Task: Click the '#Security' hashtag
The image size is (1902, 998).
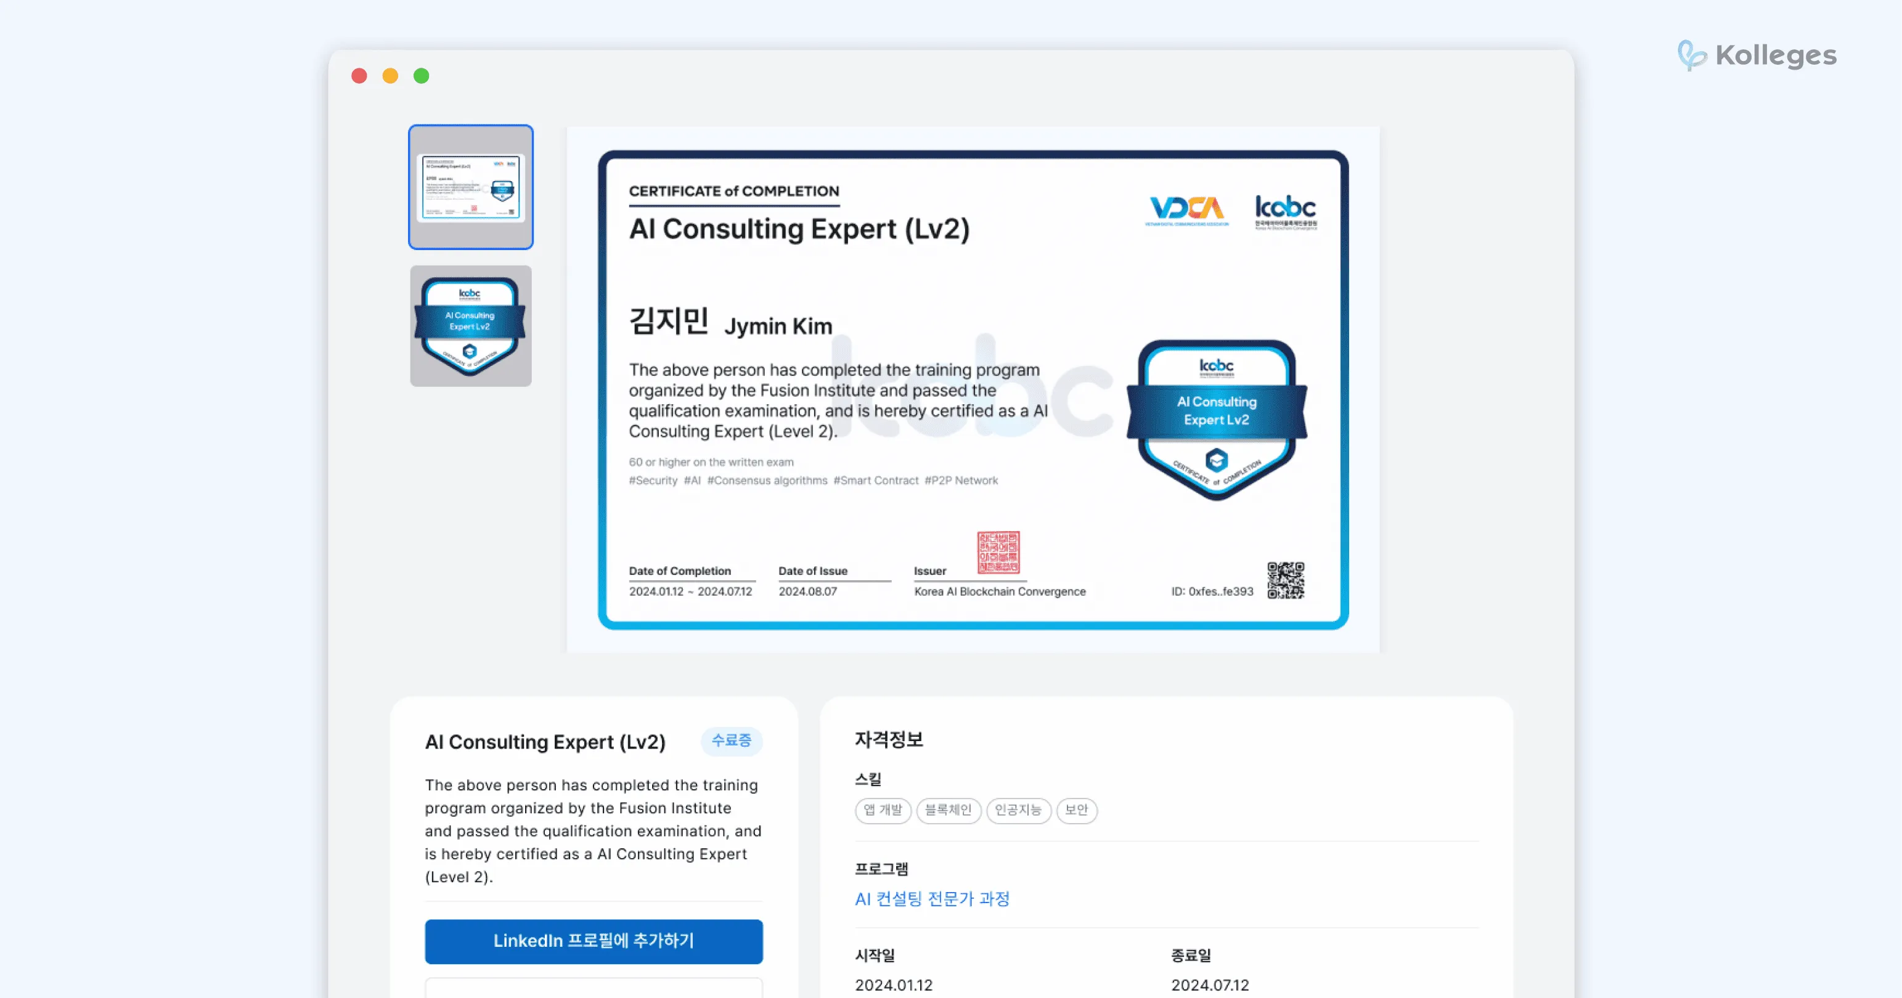Action: [x=653, y=480]
